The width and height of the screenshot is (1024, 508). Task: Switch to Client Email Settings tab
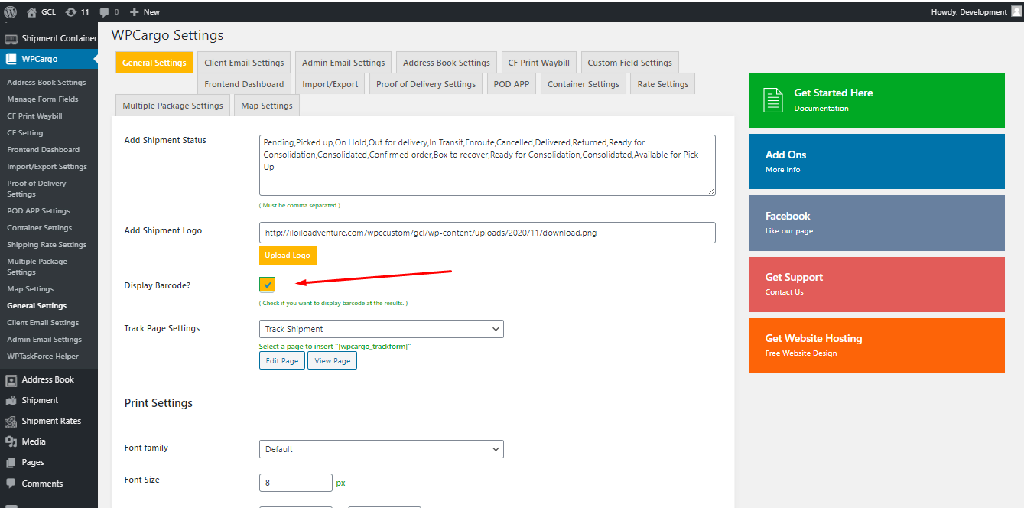point(244,63)
